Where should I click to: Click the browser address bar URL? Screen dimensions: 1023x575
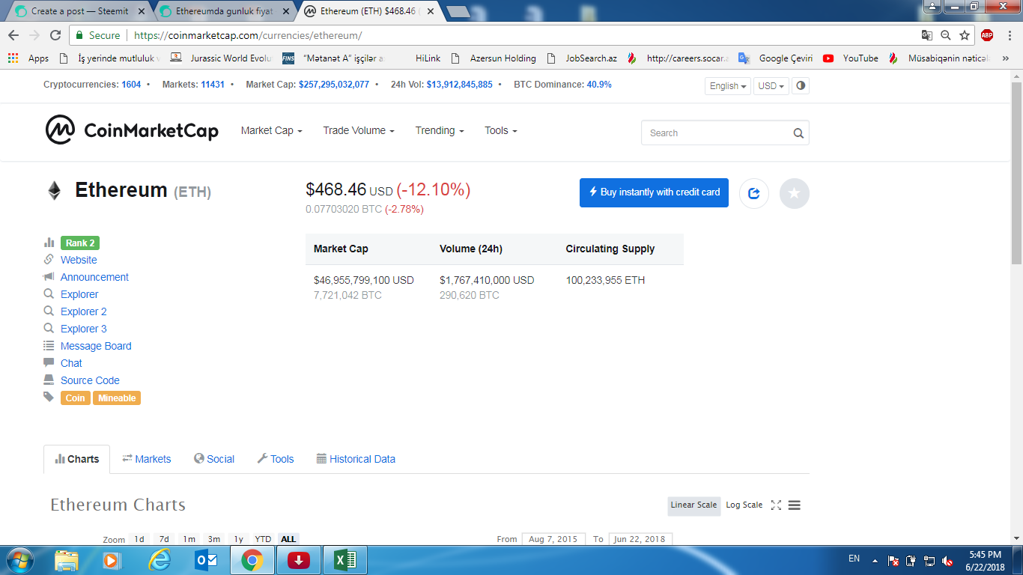coord(248,35)
